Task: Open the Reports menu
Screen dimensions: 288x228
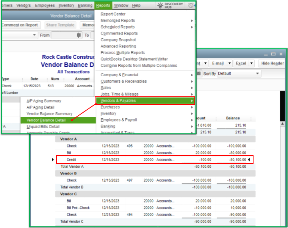Action: tap(103, 6)
